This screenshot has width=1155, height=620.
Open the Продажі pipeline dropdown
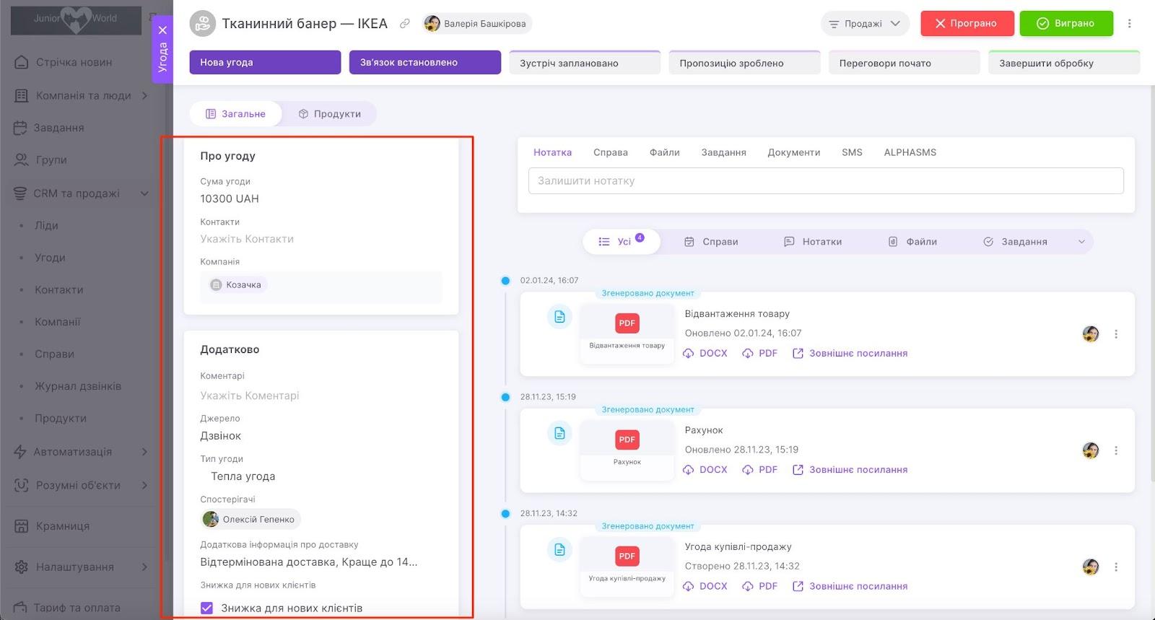pos(865,24)
